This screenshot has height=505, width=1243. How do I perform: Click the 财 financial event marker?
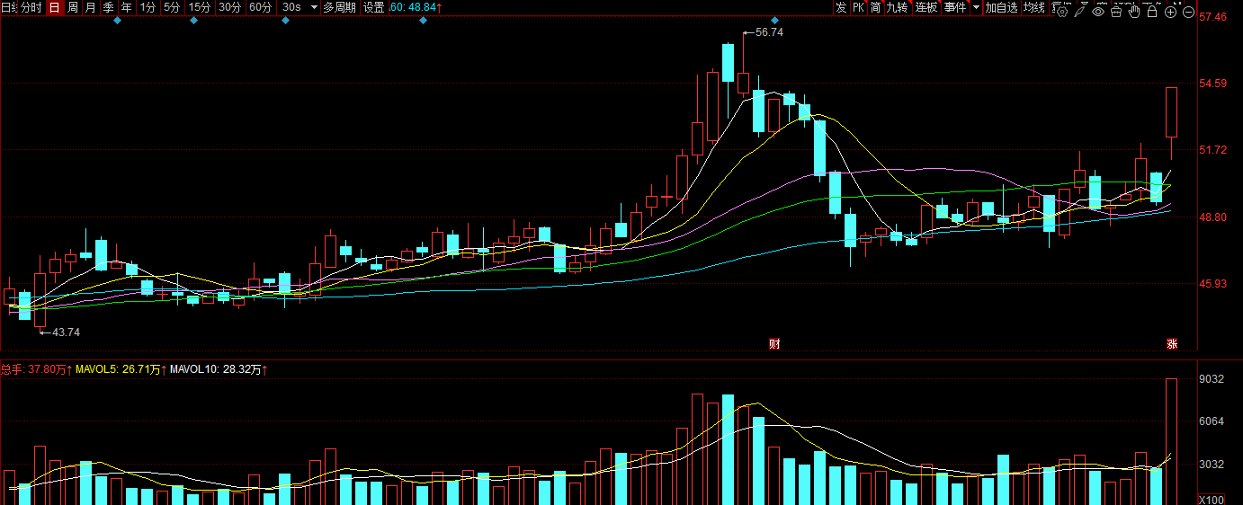click(x=774, y=343)
